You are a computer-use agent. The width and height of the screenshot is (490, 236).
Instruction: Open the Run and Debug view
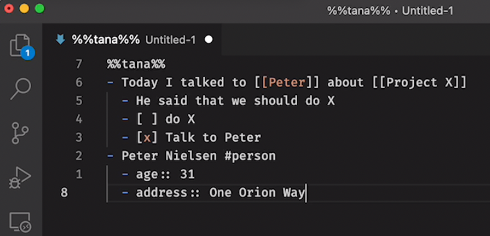coord(20,178)
